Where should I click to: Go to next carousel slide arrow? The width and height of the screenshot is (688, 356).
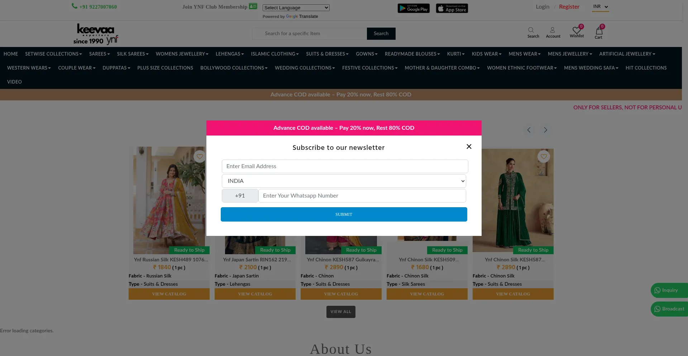[545, 130]
